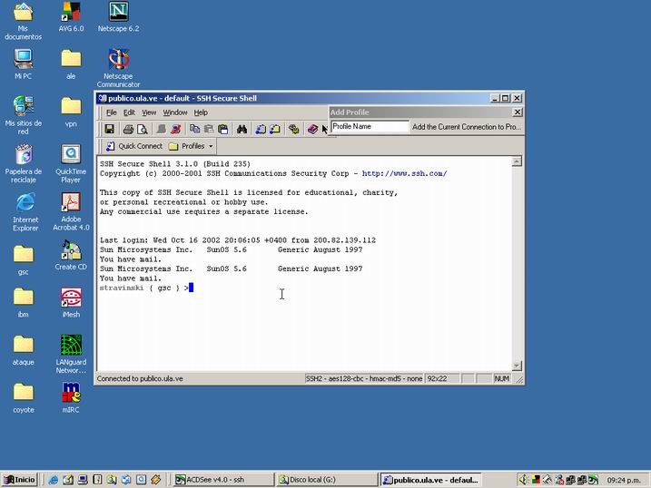Select the ataque folder on desktop
The image size is (651, 488).
pos(24,350)
